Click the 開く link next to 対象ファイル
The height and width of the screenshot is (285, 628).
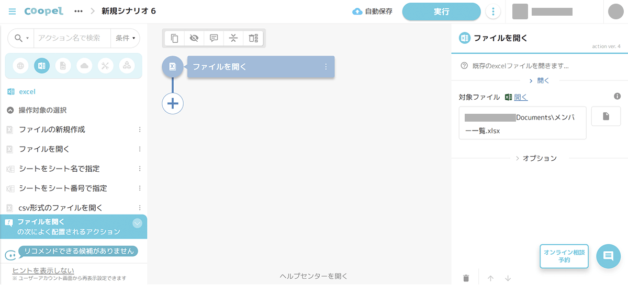[x=521, y=97]
